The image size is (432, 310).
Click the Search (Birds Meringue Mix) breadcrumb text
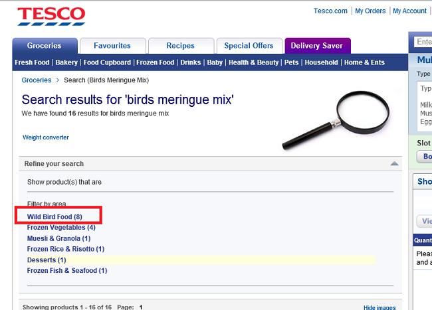pyautogui.click(x=106, y=80)
